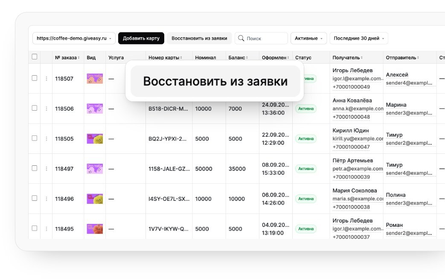Click recipient email kirill.yu@example.com
The width and height of the screenshot is (445, 279).
358,139
